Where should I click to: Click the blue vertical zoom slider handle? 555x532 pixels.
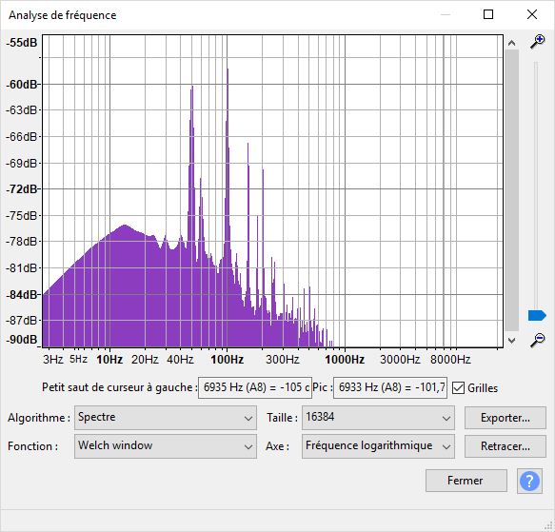click(x=537, y=315)
